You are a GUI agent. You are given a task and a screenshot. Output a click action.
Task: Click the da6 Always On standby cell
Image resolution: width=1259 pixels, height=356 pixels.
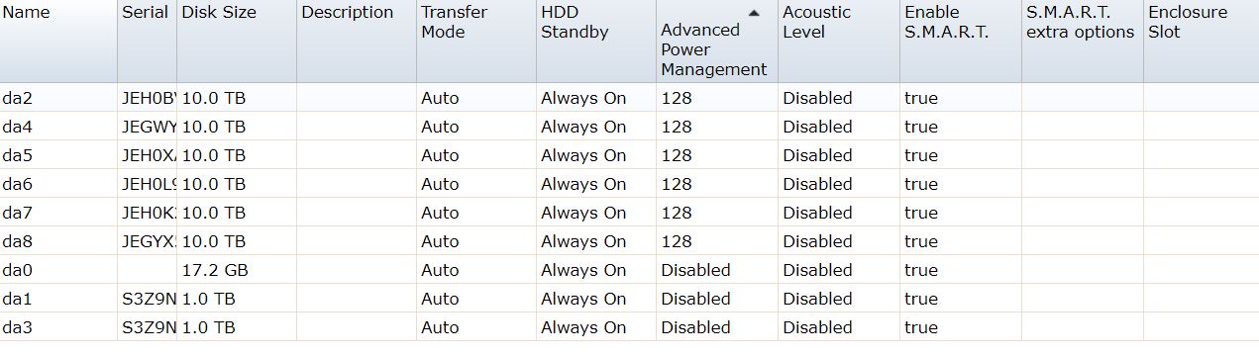tap(596, 184)
